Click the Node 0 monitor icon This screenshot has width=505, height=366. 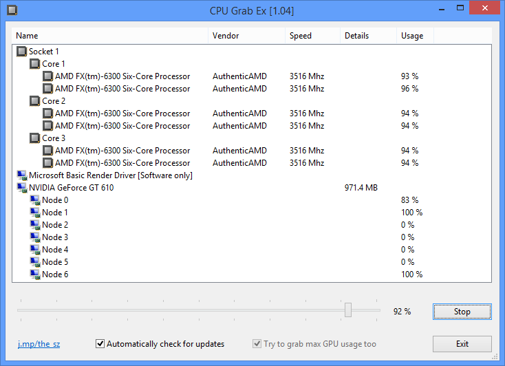35,200
